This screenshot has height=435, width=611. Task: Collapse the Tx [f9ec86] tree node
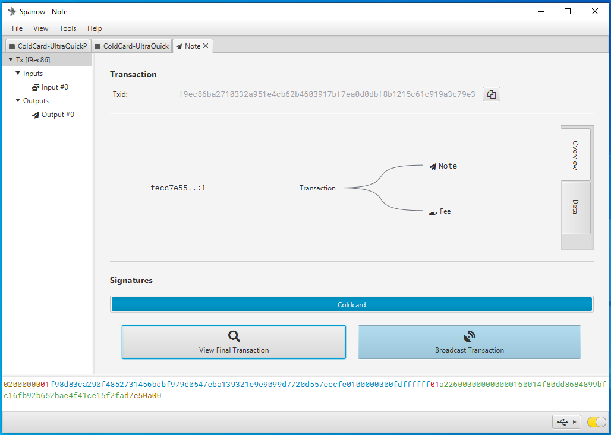11,59
